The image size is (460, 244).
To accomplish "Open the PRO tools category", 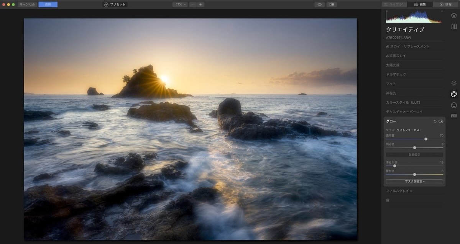I will click(x=454, y=116).
